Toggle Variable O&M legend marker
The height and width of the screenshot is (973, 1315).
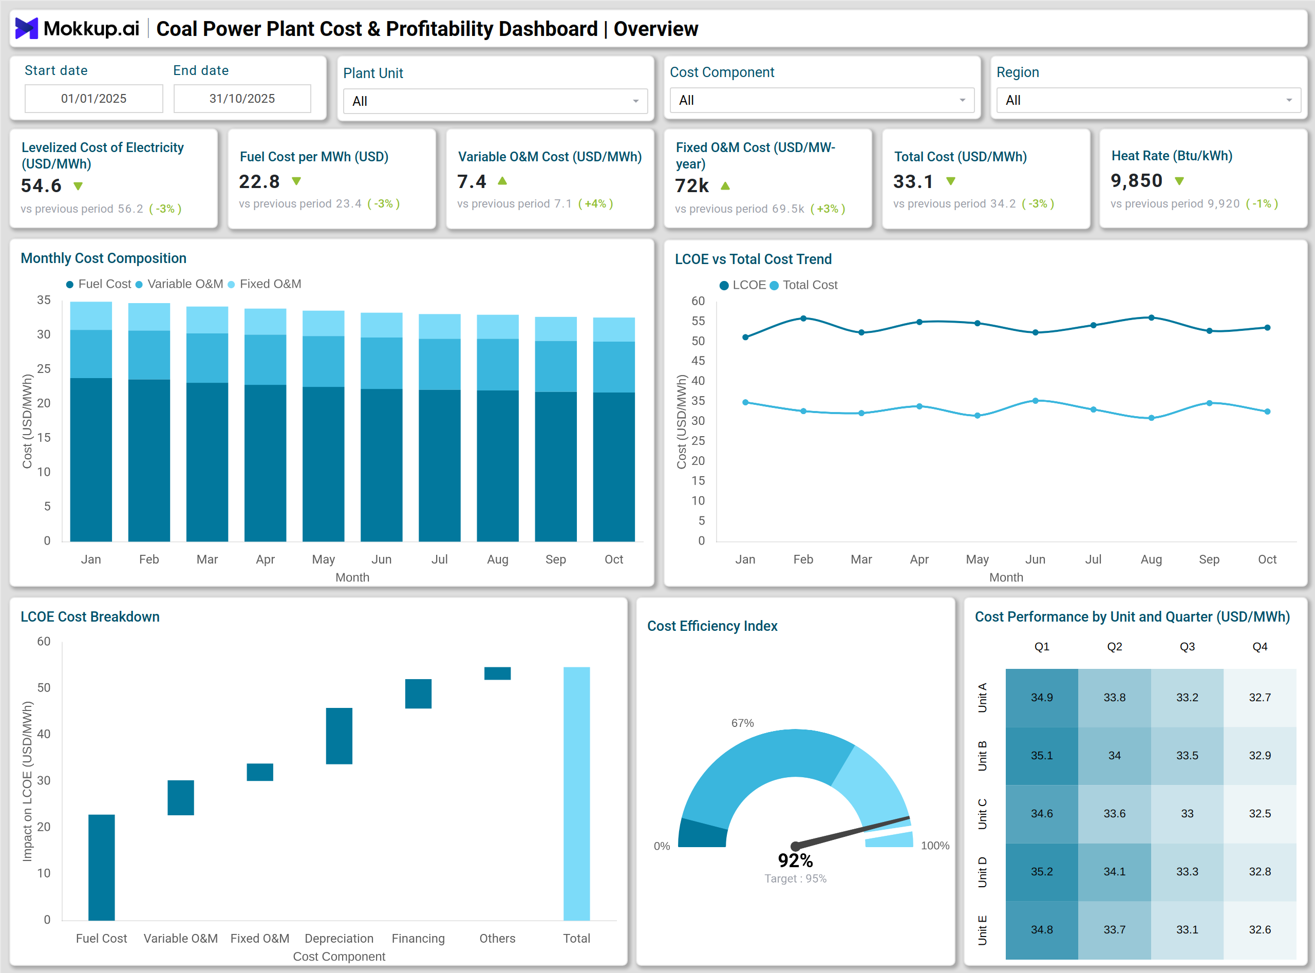tap(139, 285)
